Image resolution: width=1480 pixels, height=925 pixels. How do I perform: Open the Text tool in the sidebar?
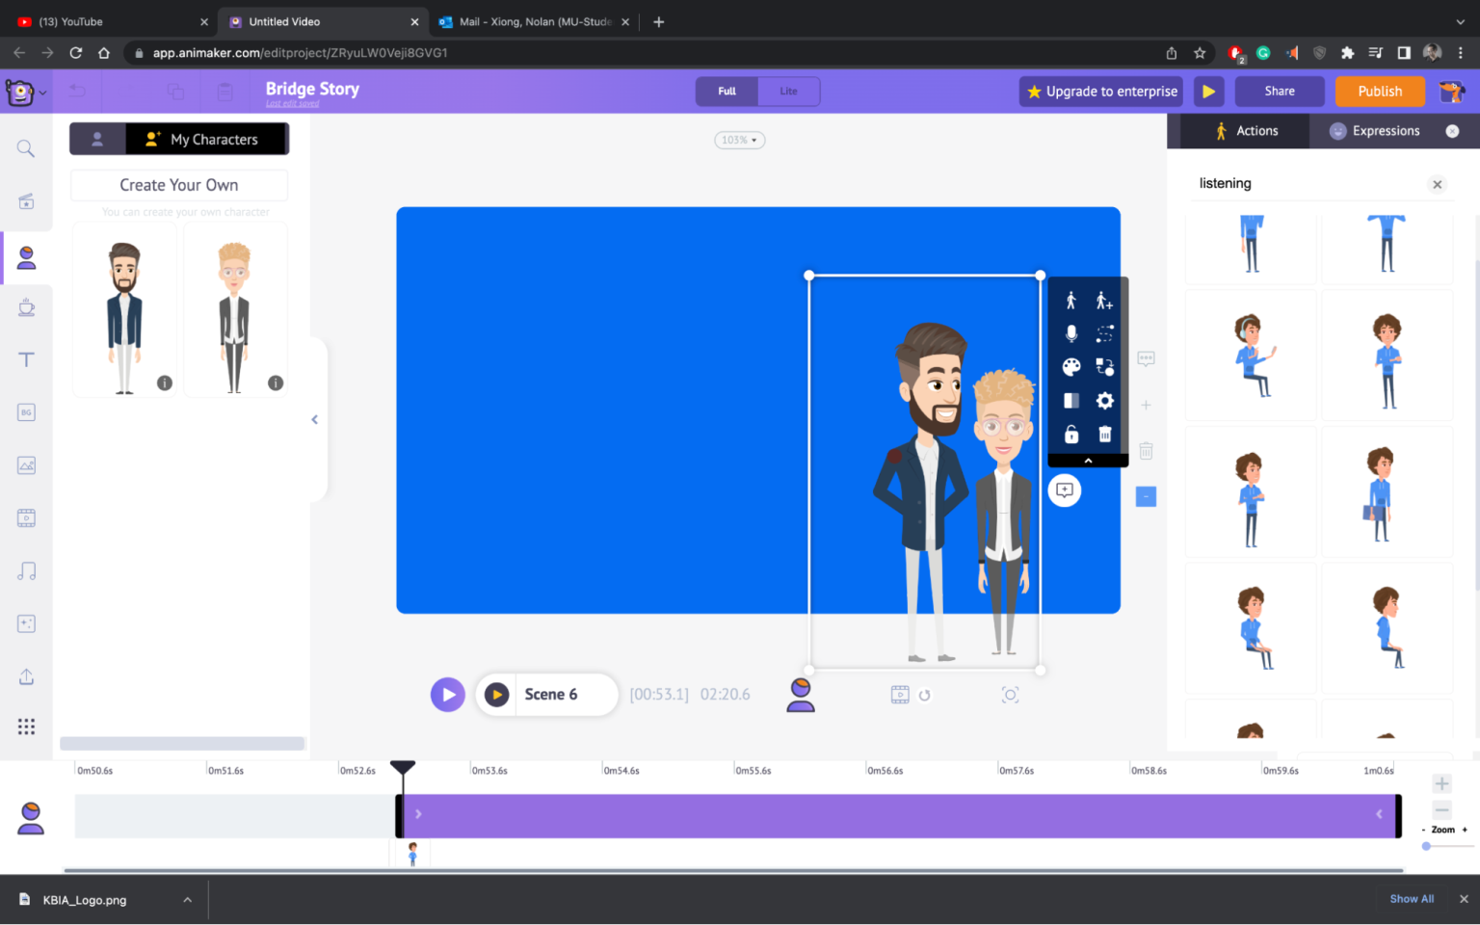26,358
